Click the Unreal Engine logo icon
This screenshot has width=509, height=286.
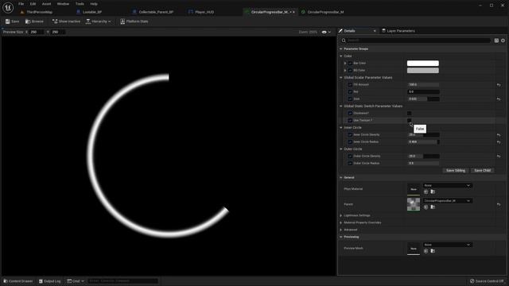click(x=8, y=7)
